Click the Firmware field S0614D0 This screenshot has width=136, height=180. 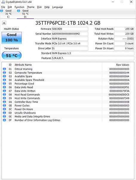click(x=70, y=29)
